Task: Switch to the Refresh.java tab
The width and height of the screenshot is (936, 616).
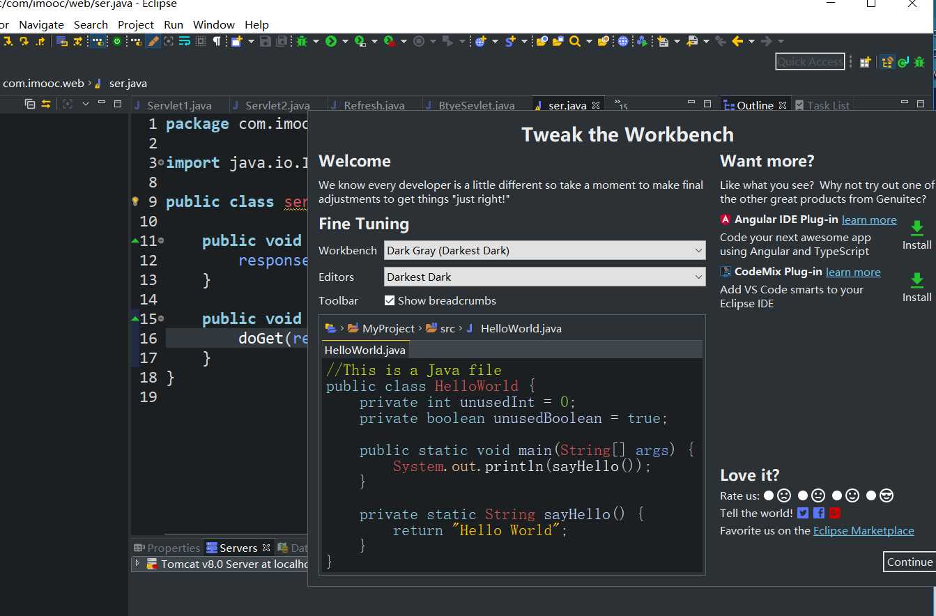Action: pyautogui.click(x=374, y=105)
